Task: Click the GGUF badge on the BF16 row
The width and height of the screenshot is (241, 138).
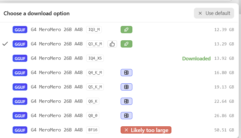Action: [20, 130]
